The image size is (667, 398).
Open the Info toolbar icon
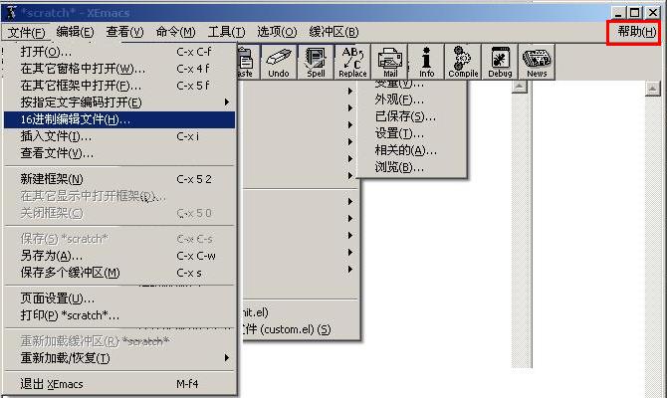click(x=426, y=62)
